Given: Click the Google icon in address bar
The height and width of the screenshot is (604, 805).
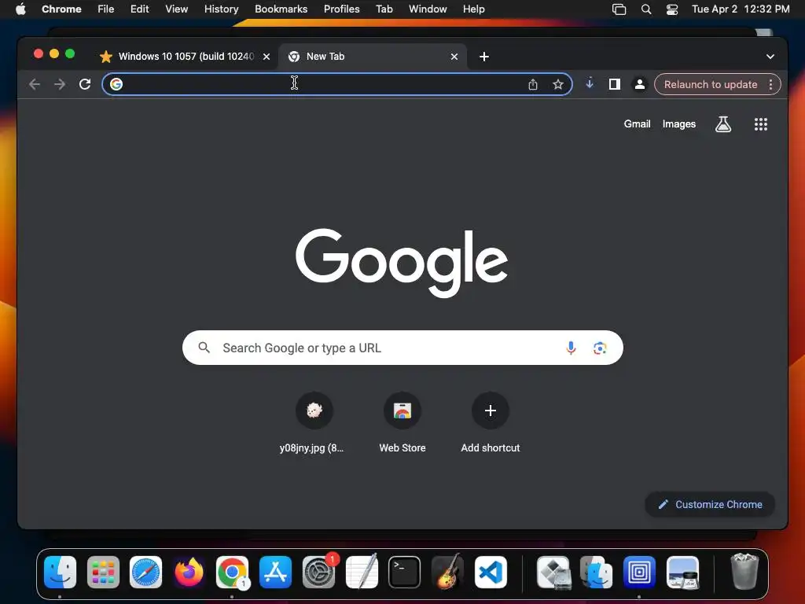Looking at the screenshot, I should (116, 84).
